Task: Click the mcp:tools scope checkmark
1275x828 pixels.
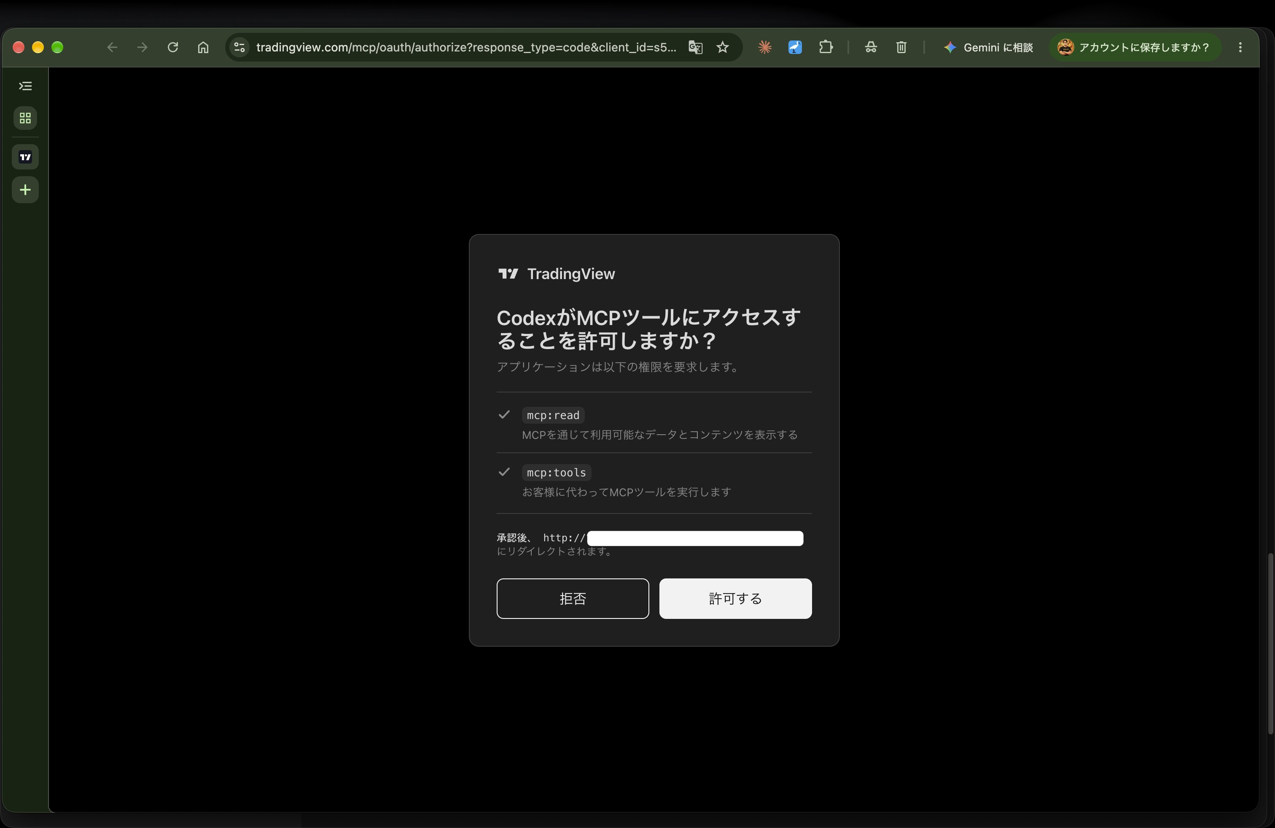Action: point(503,472)
